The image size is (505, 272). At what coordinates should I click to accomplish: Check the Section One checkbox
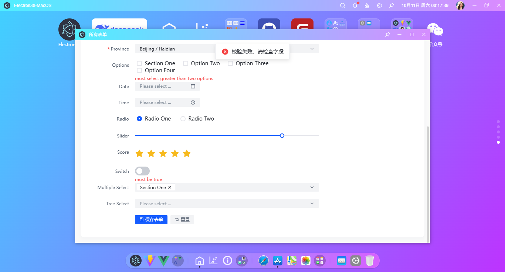pyautogui.click(x=139, y=63)
